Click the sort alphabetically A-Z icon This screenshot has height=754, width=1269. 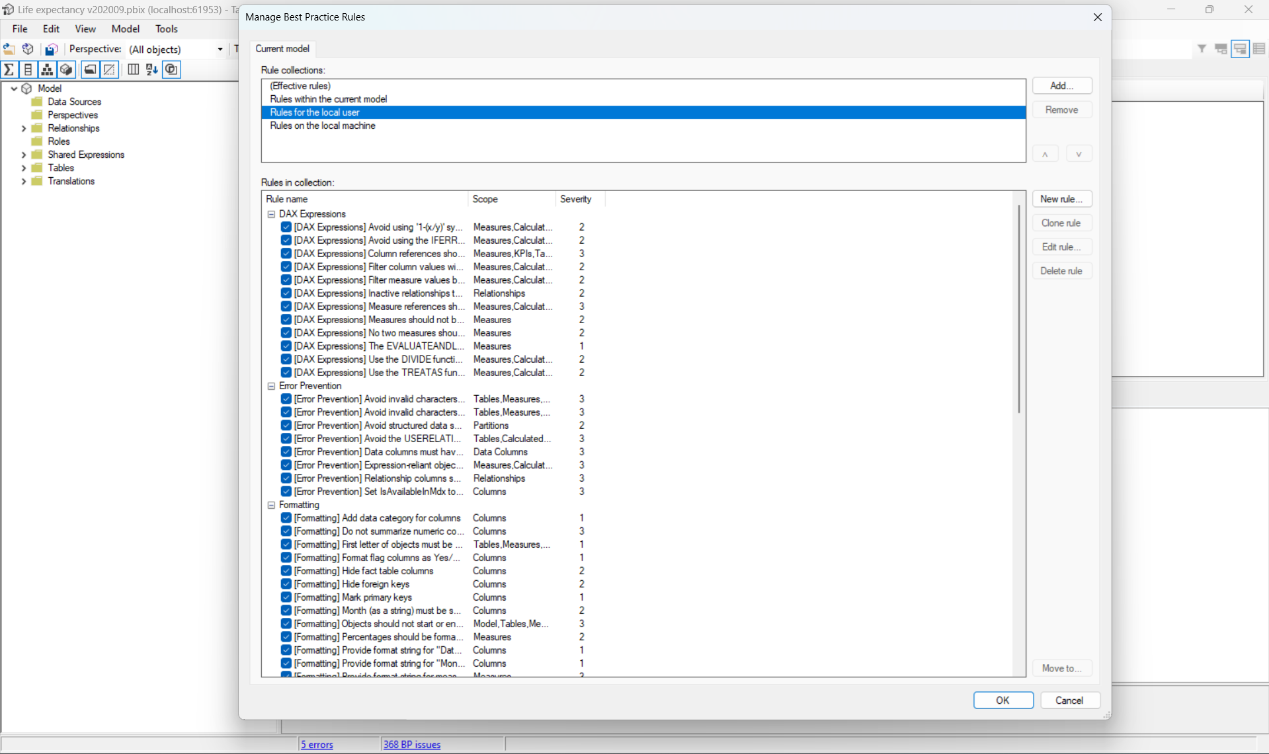[152, 69]
